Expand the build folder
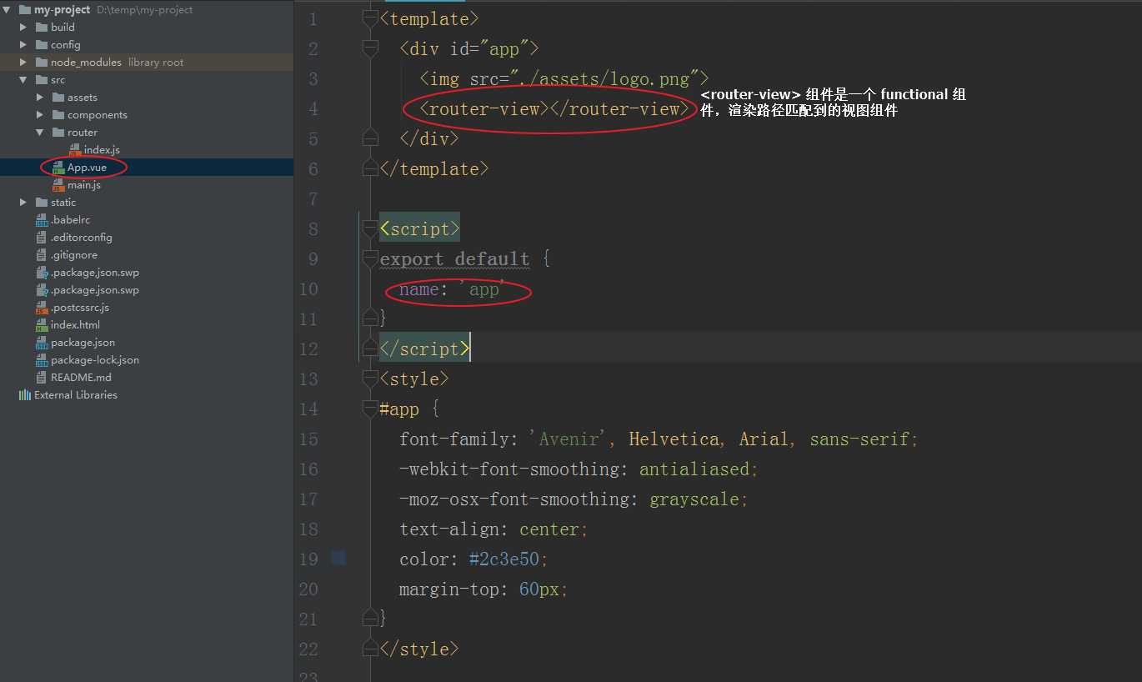 coord(23,28)
